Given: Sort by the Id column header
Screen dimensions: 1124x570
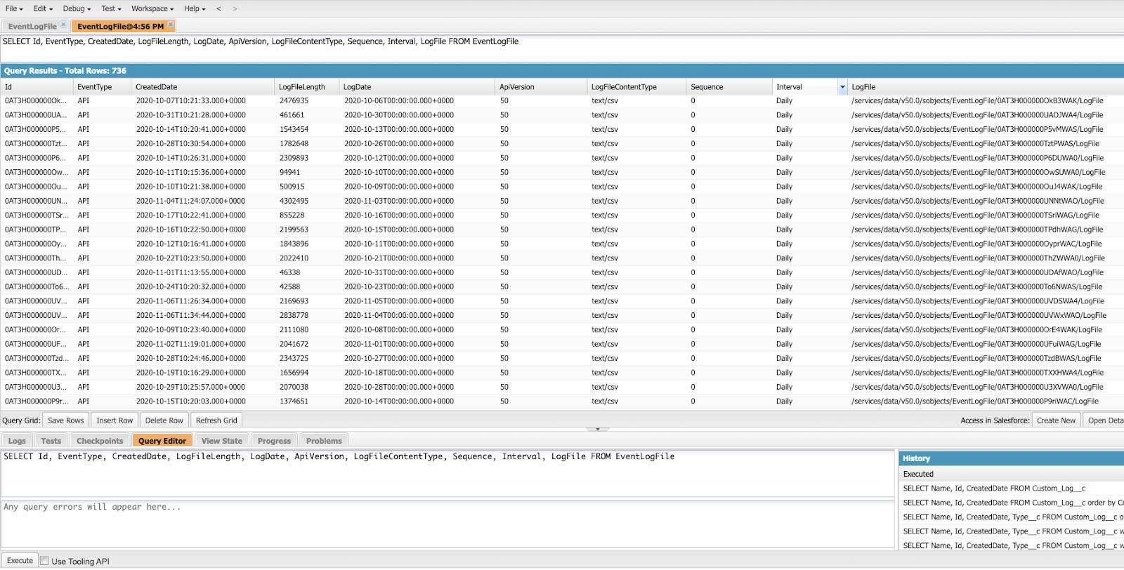Looking at the screenshot, I should click(x=37, y=87).
